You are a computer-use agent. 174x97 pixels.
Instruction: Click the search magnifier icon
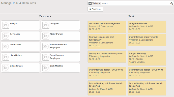(171, 4)
